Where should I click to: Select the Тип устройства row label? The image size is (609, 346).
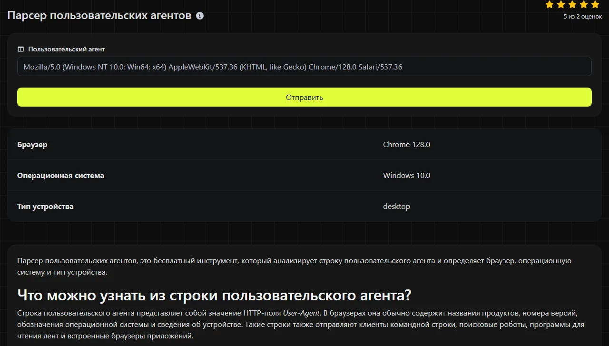45,206
